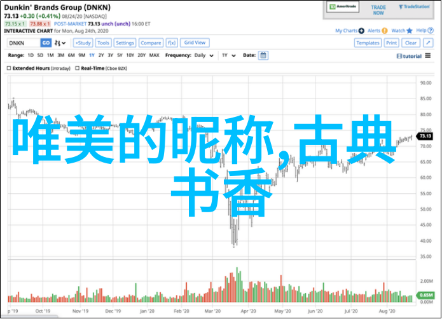
Task: Open the f(x) expressions button
Action: 172,43
